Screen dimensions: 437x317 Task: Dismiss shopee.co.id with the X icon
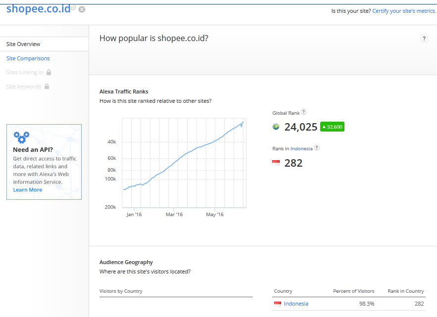tap(81, 8)
